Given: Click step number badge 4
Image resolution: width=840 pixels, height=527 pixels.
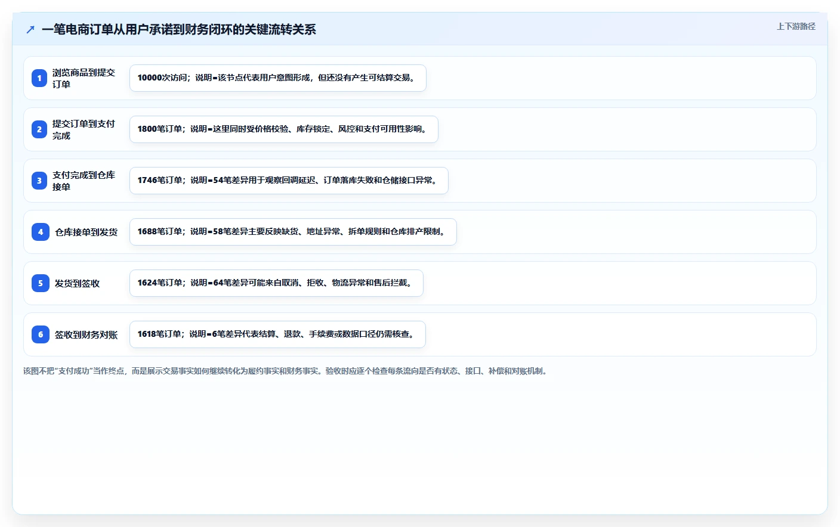Looking at the screenshot, I should click(41, 232).
